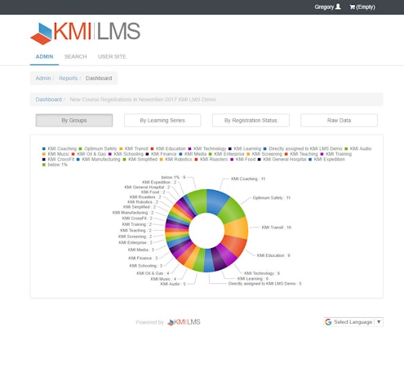Toggle the below 1% legend entry
The width and height of the screenshot is (404, 367).
55,165
